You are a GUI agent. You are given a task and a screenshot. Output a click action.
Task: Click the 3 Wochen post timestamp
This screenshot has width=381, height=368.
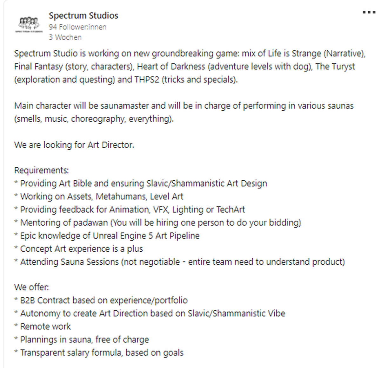[65, 37]
